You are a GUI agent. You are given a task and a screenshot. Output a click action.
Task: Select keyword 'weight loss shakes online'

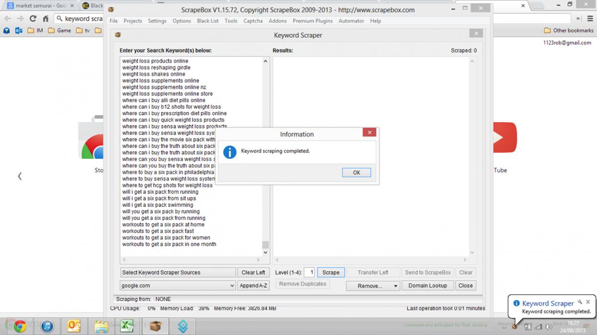tap(154, 74)
